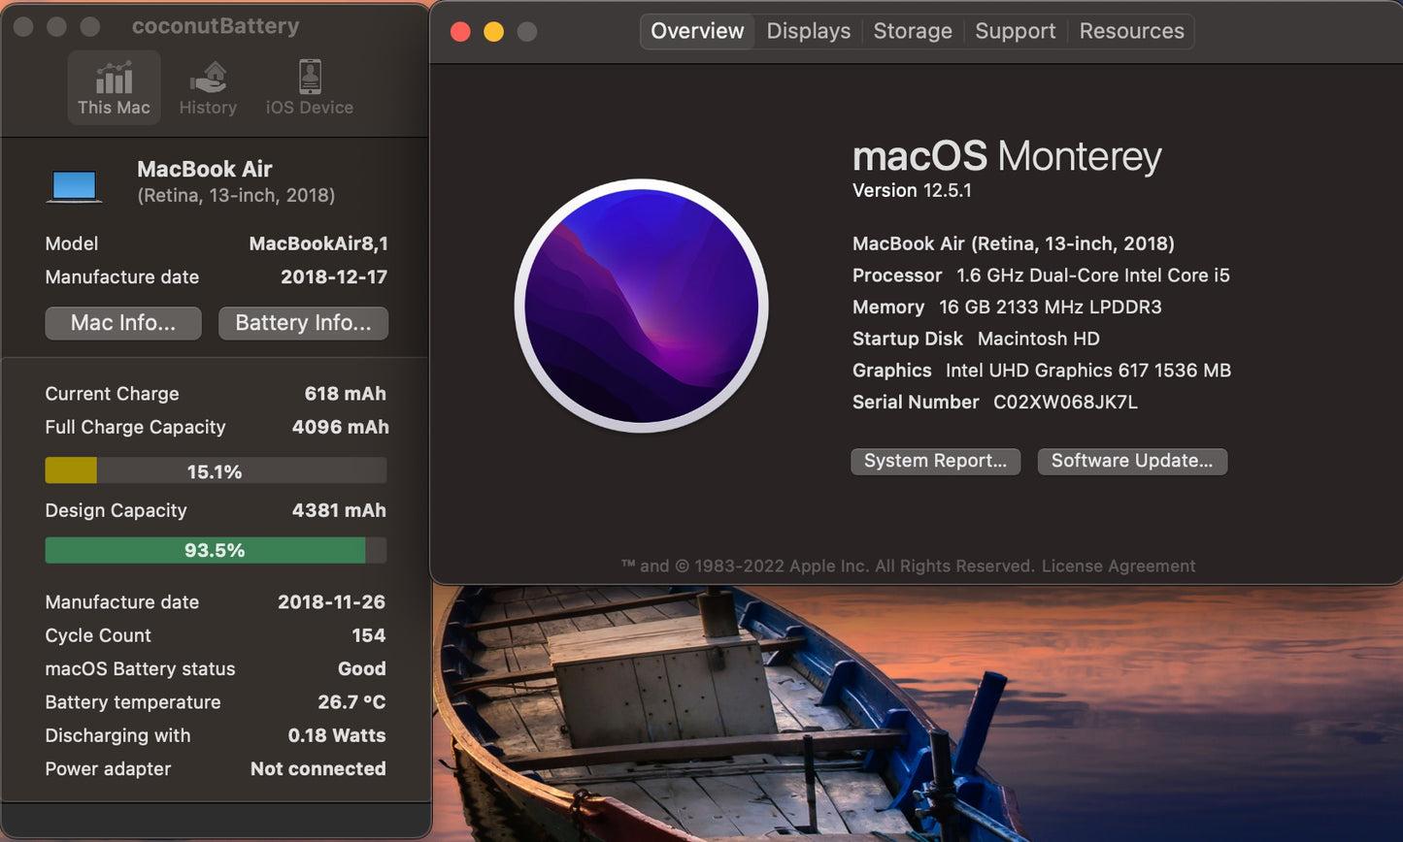Switch to the iOS Device icon
Viewport: 1403px width, 842px height.
click(308, 87)
